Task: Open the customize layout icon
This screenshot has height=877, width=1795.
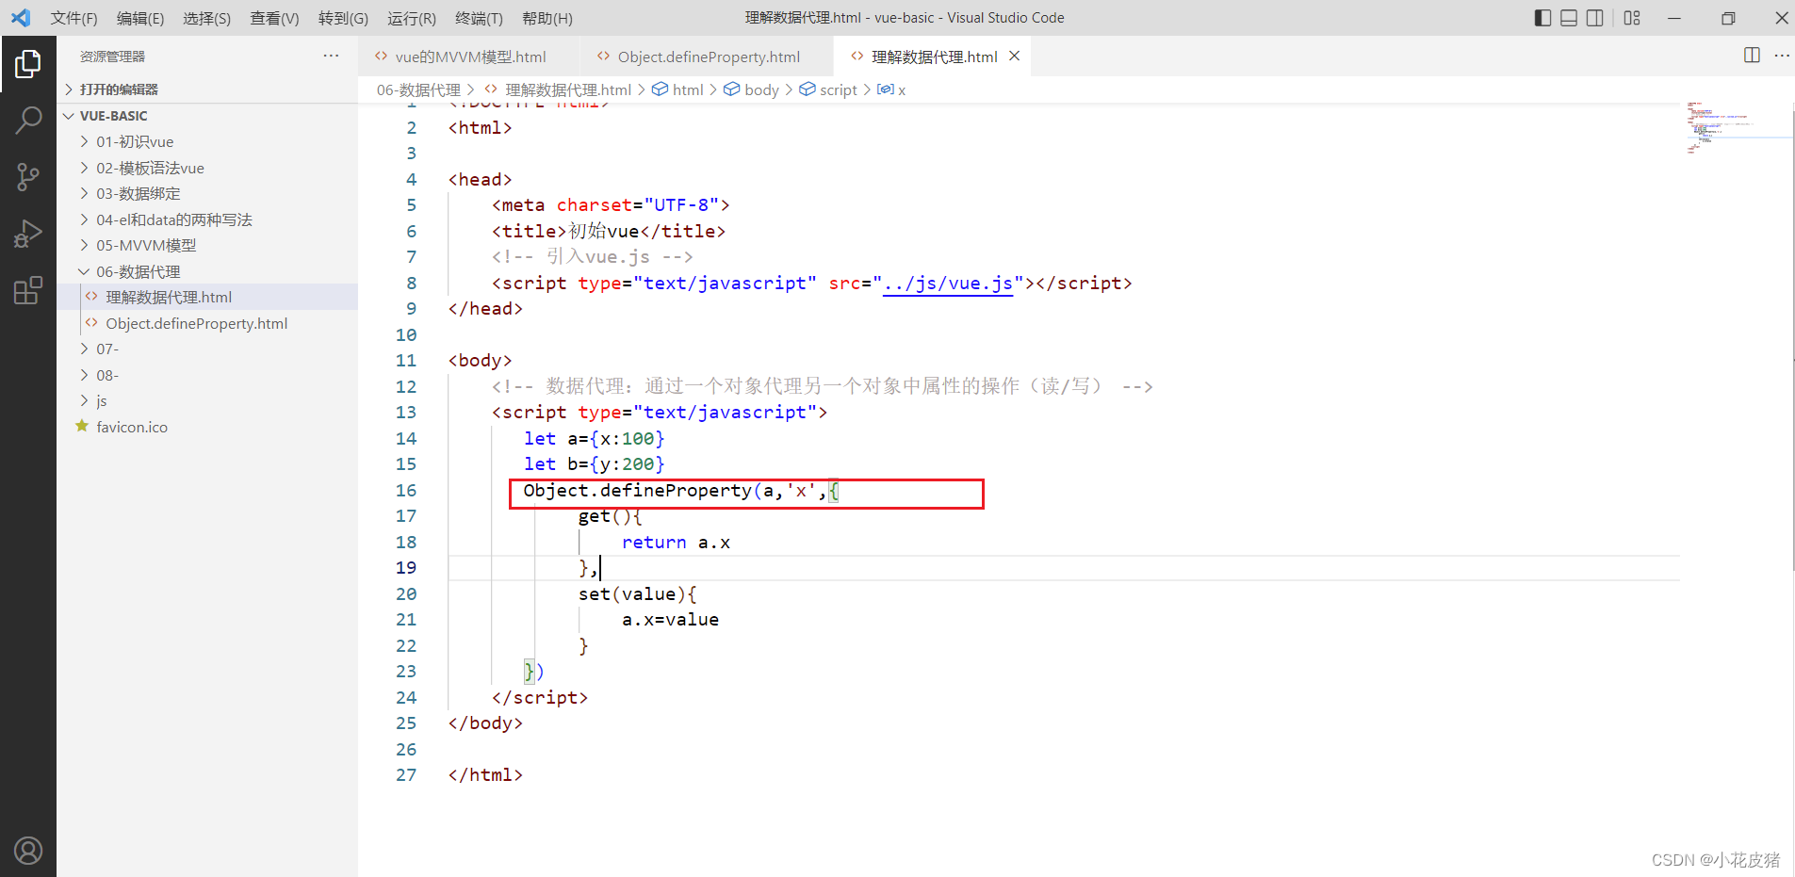Action: point(1632,18)
